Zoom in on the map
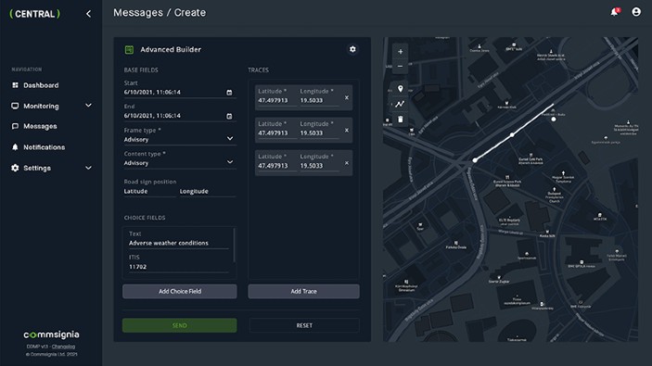Image resolution: width=652 pixels, height=366 pixels. [400, 52]
